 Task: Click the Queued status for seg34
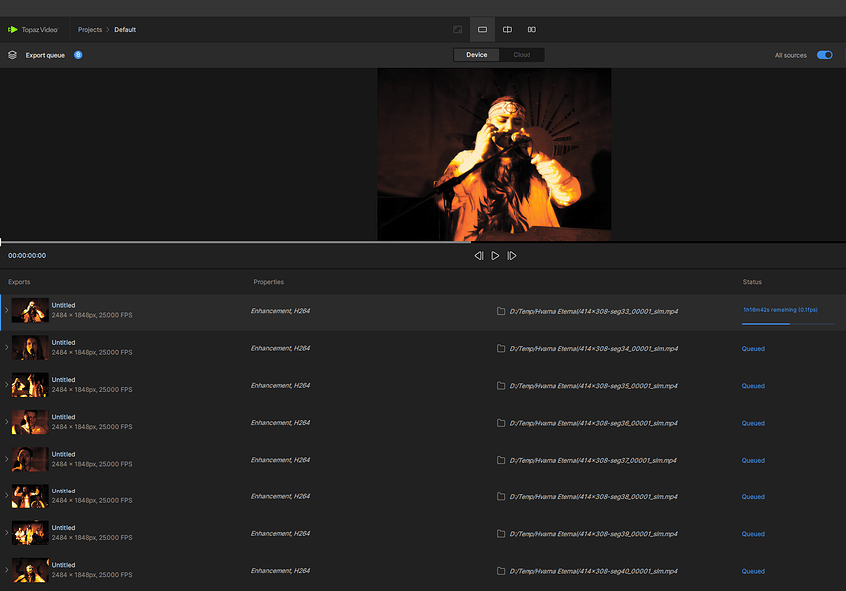753,349
